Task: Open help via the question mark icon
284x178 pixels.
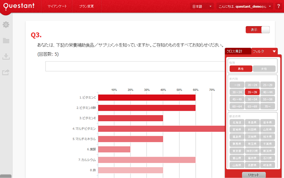Action: tap(278, 6)
